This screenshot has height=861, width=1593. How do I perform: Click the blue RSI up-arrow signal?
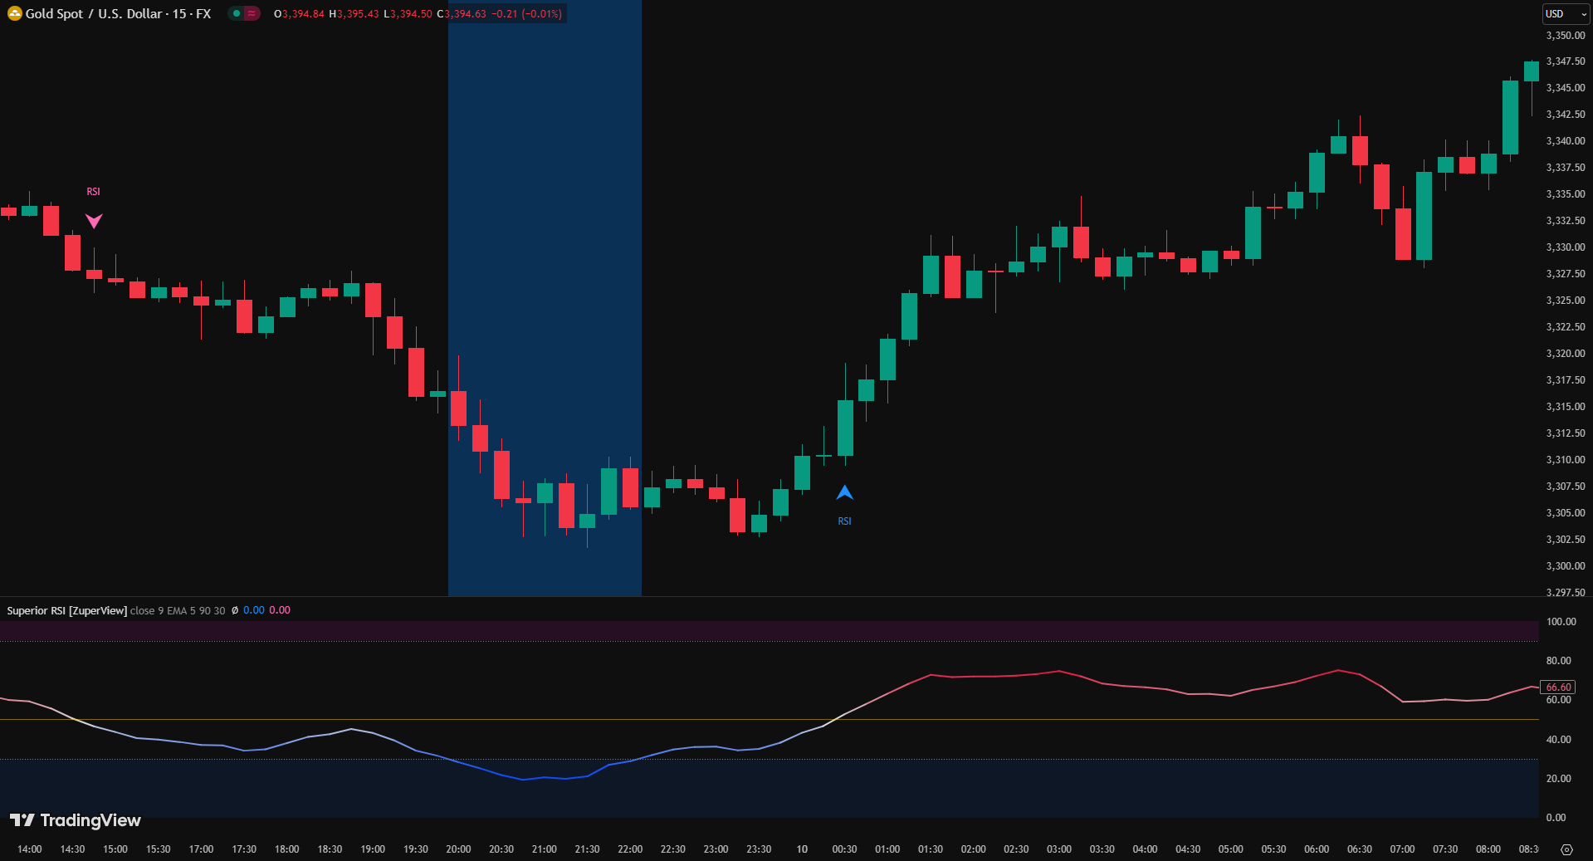click(844, 493)
